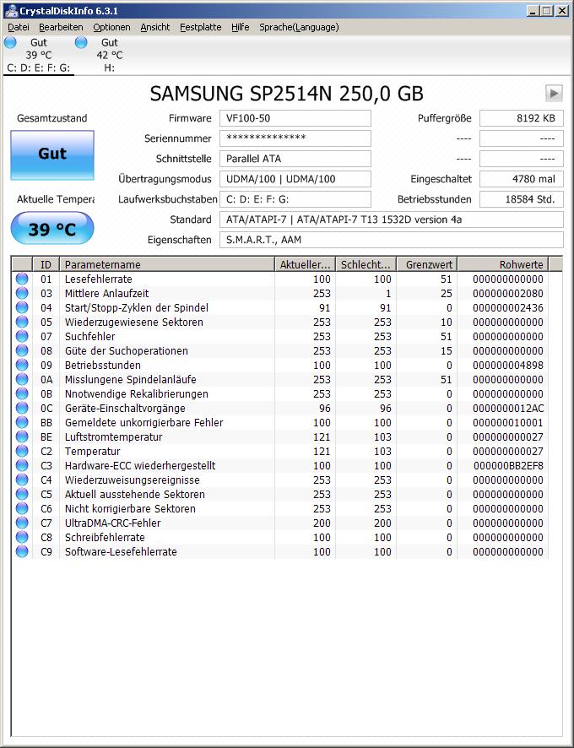The width and height of the screenshot is (574, 748).
Task: Minimize the CrystalDiskInfo window
Action: click(x=534, y=10)
